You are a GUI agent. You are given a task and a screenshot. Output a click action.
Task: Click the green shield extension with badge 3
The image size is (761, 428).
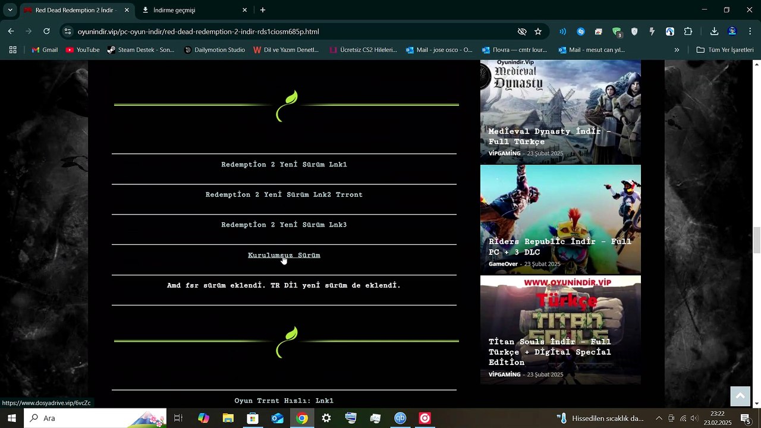617,32
